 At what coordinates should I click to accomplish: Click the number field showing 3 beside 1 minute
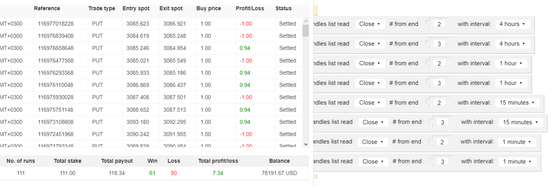[x=442, y=161]
